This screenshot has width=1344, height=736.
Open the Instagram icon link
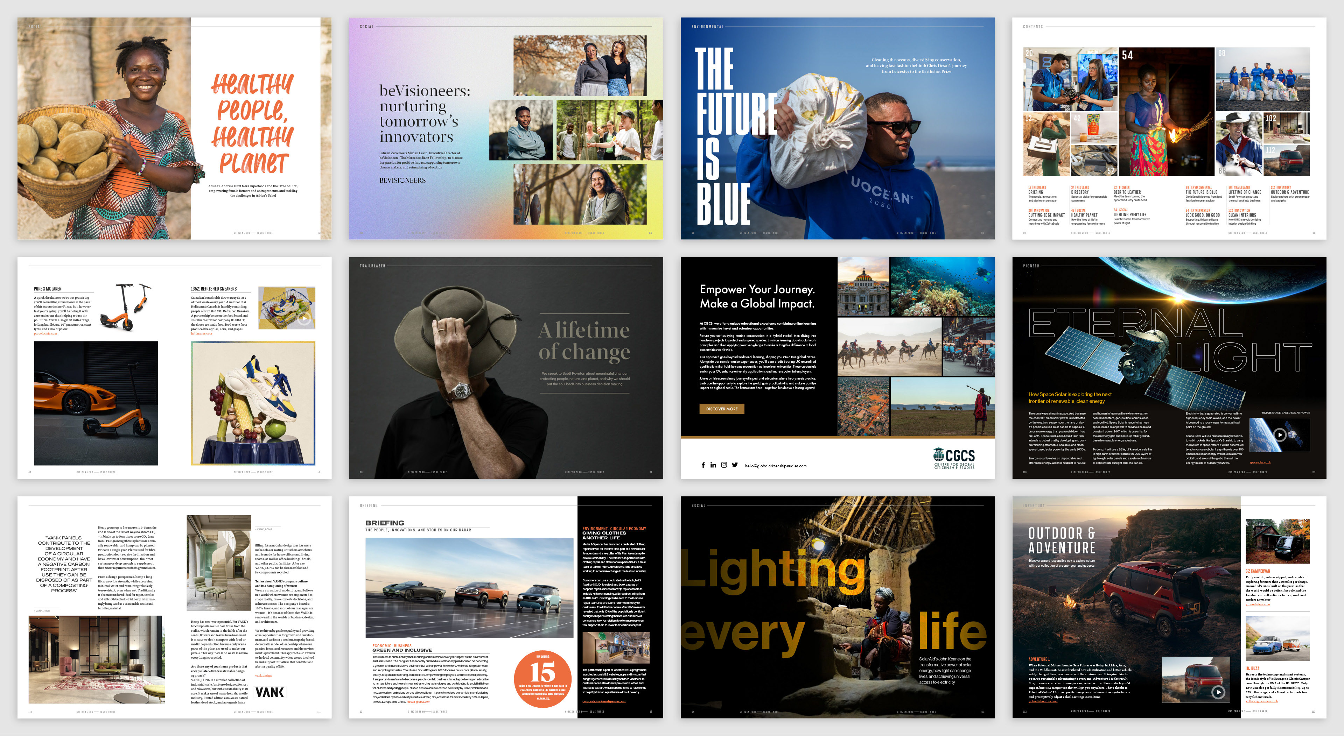coord(724,465)
